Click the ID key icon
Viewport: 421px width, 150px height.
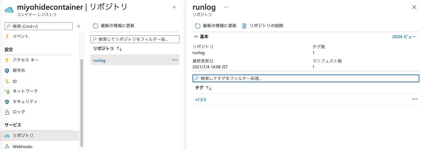(x=7, y=81)
